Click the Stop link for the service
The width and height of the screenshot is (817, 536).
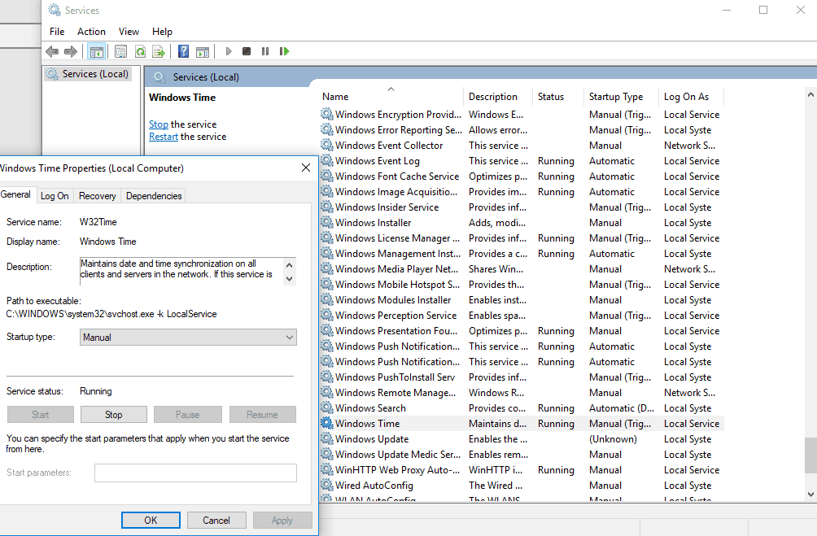(x=159, y=124)
